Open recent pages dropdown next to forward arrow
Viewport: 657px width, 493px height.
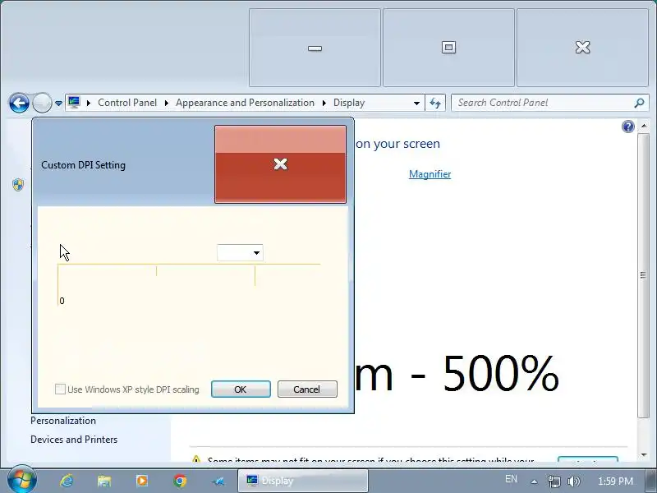(58, 104)
